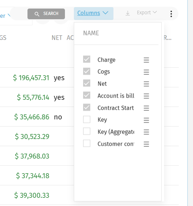This screenshot has width=193, height=206.
Task: Enable the Key (Aggregate) column checkbox
Action: (x=87, y=131)
